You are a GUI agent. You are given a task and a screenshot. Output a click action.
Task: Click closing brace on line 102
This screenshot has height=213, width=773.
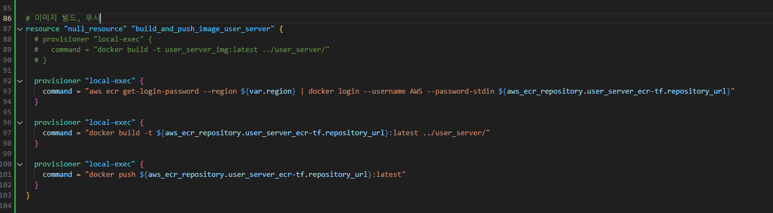pos(36,185)
